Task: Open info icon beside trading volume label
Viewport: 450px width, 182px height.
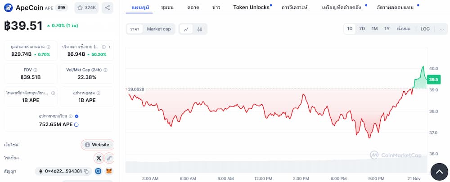Action: point(103,47)
